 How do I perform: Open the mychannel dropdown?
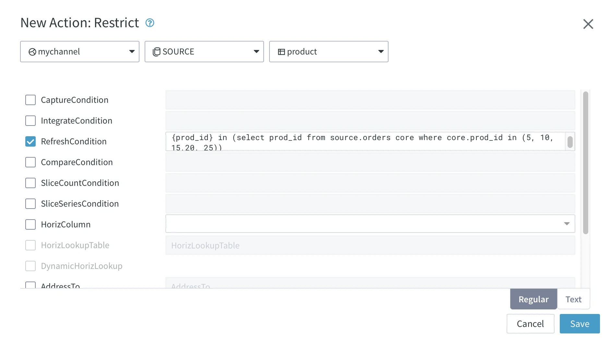click(x=132, y=52)
